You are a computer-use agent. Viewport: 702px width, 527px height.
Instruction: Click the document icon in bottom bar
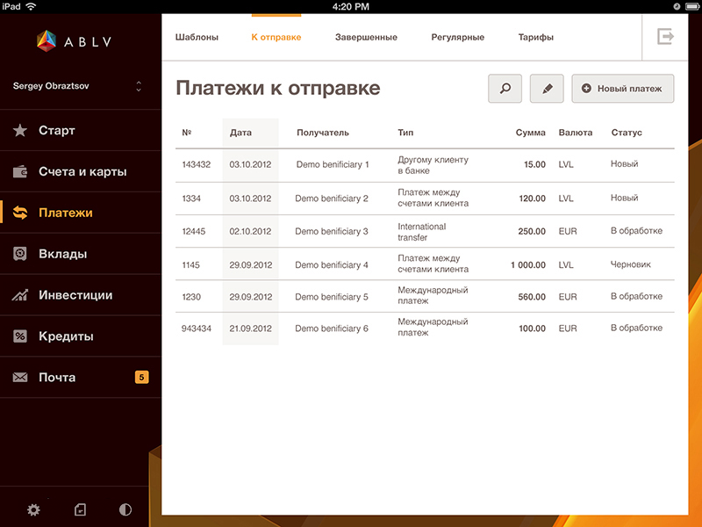(x=80, y=509)
